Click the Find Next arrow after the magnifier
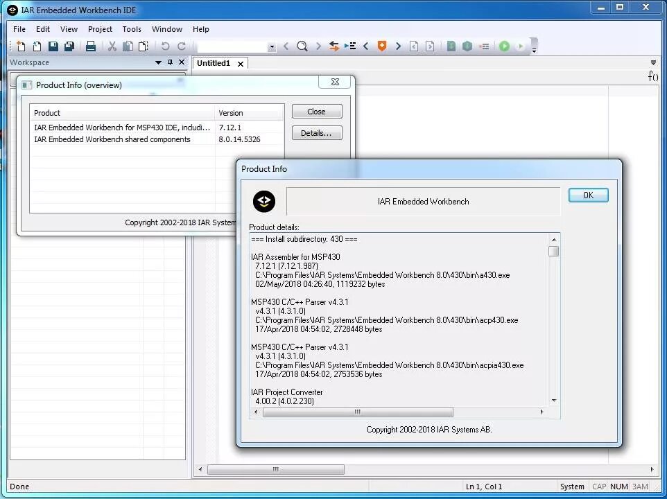This screenshot has width=667, height=499. click(318, 46)
